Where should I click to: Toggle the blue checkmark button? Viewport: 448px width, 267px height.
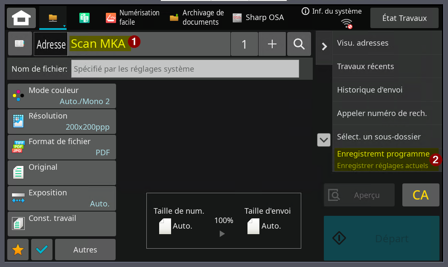click(x=42, y=250)
